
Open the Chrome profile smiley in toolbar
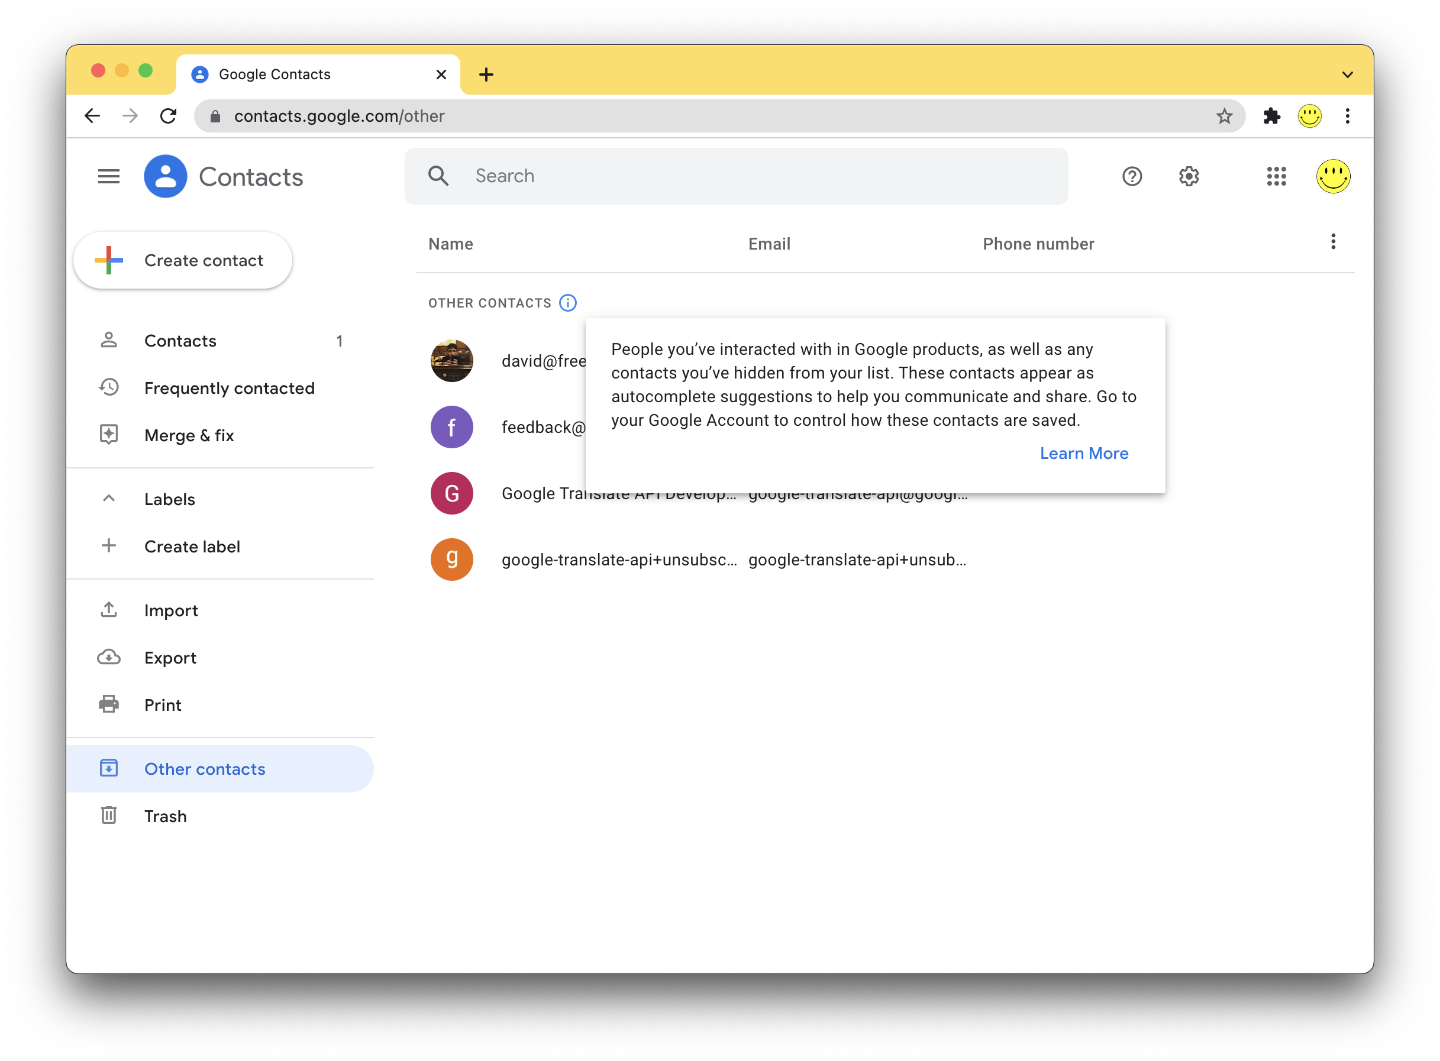[1309, 115]
